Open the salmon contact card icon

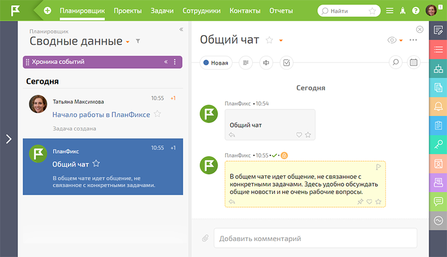pyautogui.click(x=438, y=164)
